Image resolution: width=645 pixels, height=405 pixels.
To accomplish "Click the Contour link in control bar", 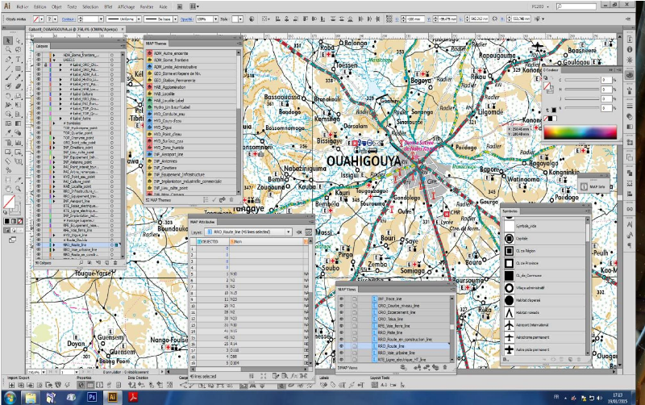I will click(67, 17).
